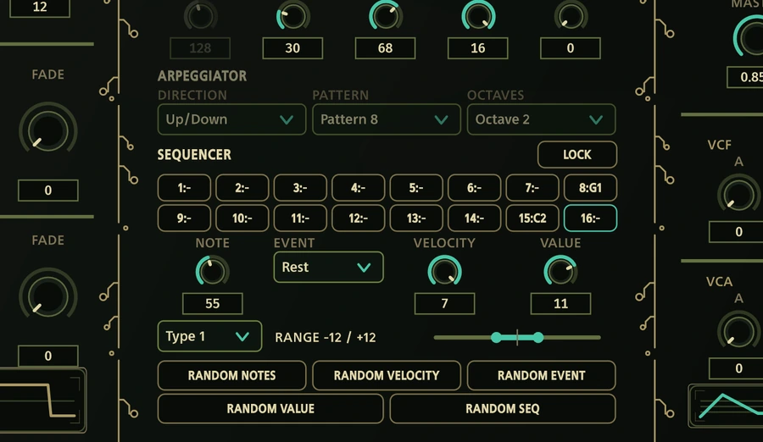Open the Event dropdown set to Rest
Viewport: 763px width, 442px height.
[328, 267]
